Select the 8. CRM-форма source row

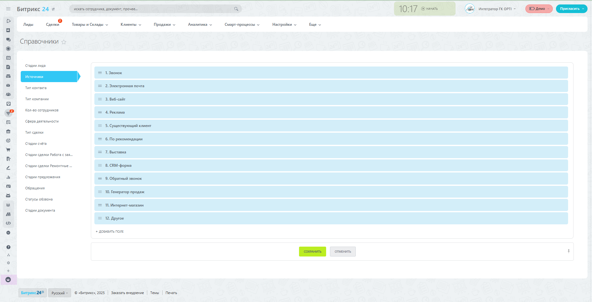click(x=331, y=165)
